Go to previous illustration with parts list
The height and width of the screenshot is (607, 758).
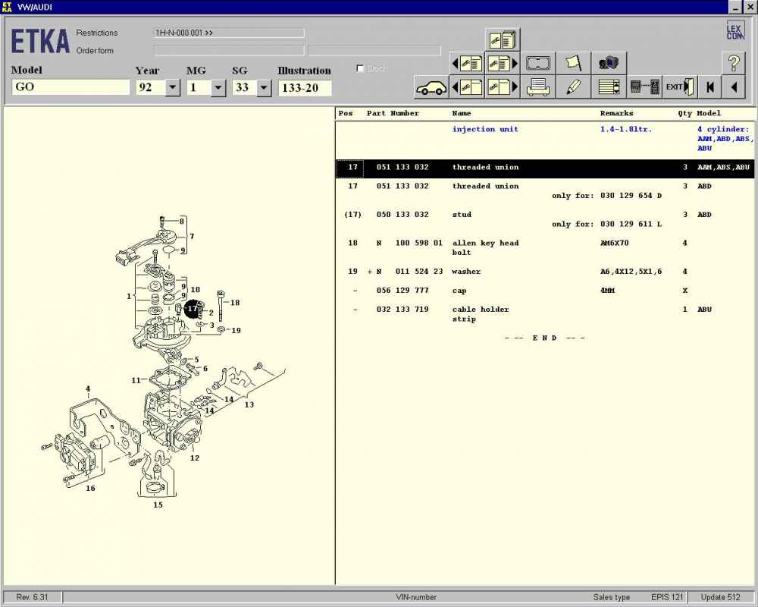(x=467, y=64)
